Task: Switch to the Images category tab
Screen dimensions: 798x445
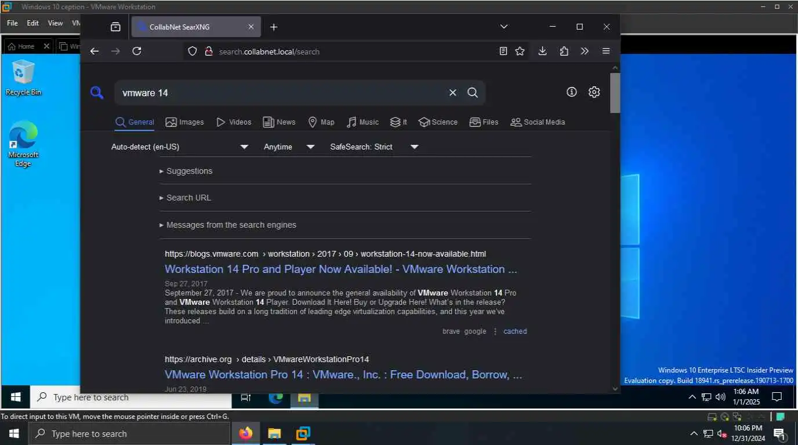Action: tap(184, 122)
